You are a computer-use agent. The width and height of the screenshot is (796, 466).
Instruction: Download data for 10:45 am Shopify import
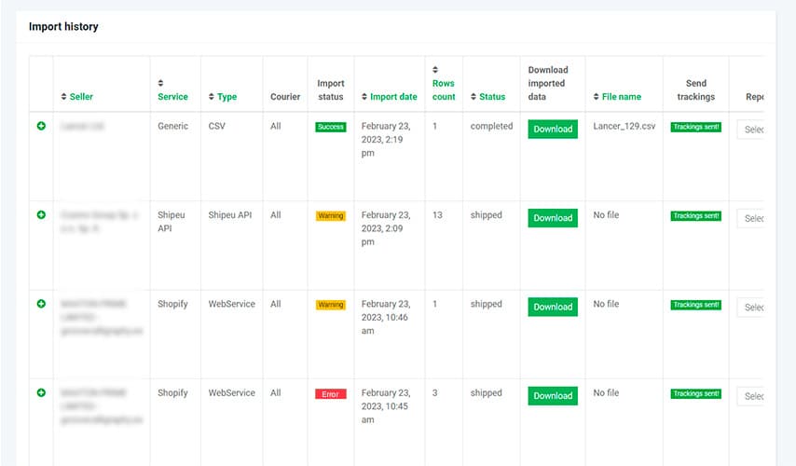(553, 395)
